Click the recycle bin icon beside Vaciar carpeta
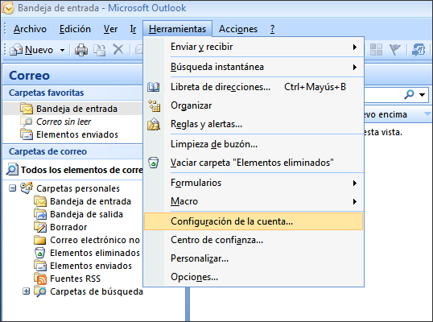The image size is (433, 322). pyautogui.click(x=153, y=163)
